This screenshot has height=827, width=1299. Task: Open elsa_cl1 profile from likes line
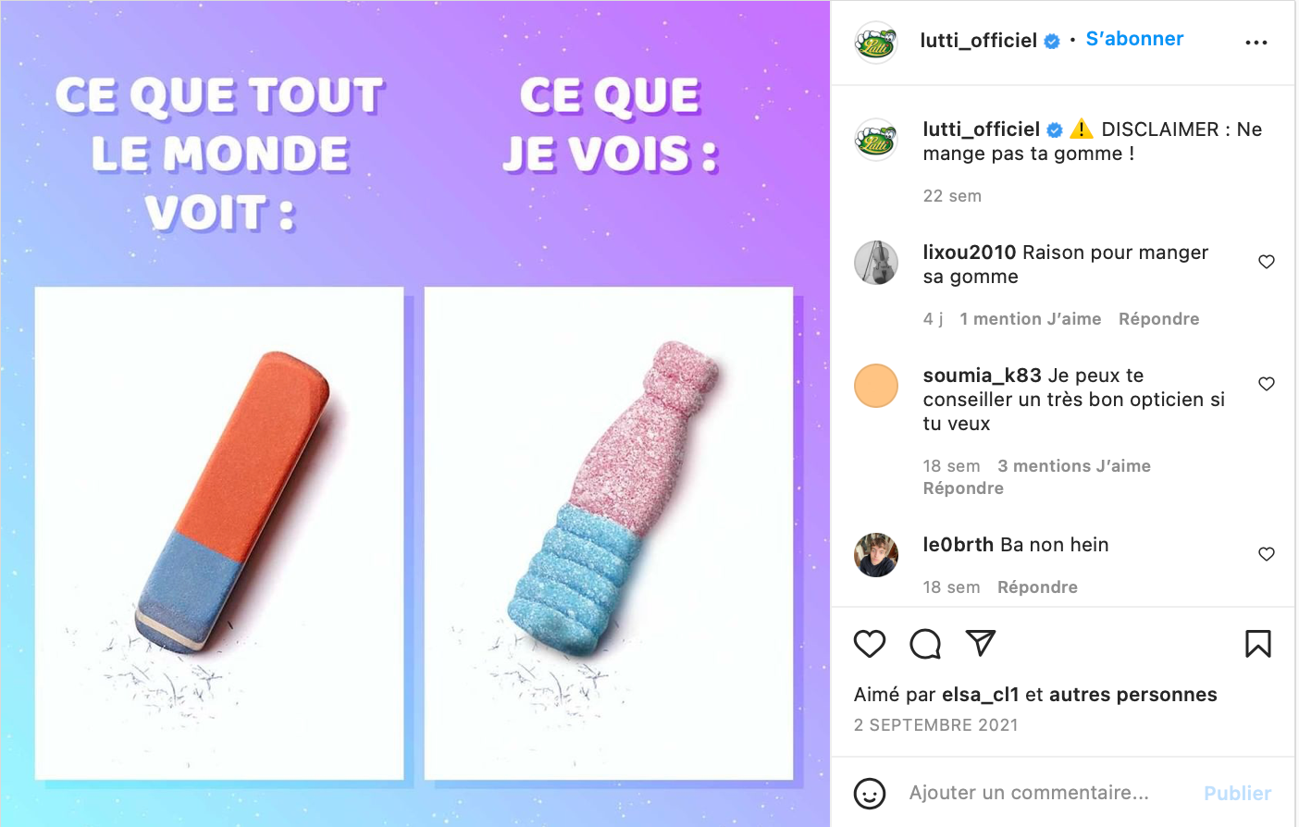click(980, 695)
